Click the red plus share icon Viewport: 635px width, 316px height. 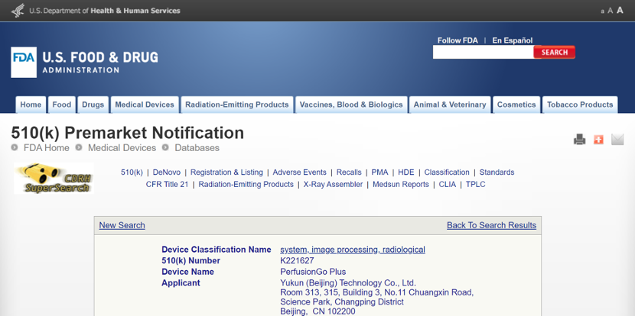pos(598,140)
